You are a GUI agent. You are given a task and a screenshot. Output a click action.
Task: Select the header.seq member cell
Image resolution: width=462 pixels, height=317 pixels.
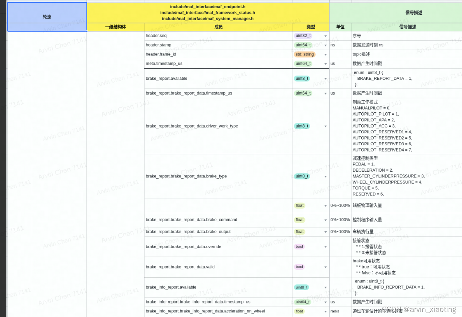click(x=218, y=36)
